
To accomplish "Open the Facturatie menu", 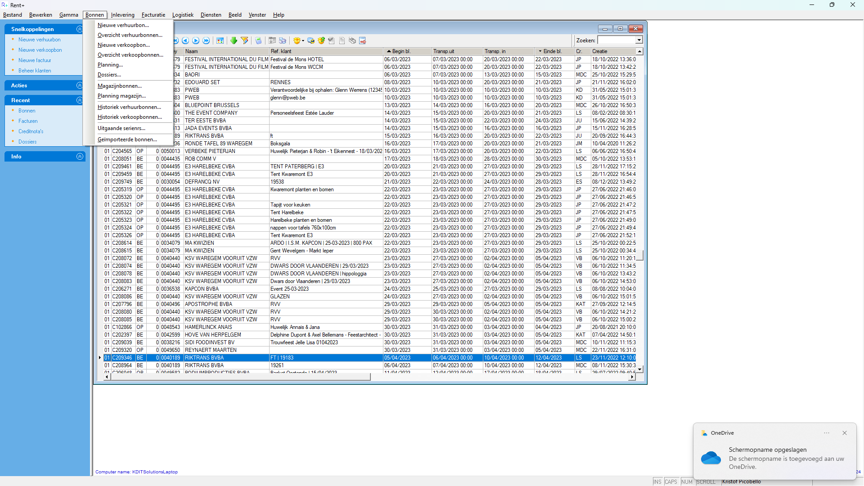I will pyautogui.click(x=153, y=15).
